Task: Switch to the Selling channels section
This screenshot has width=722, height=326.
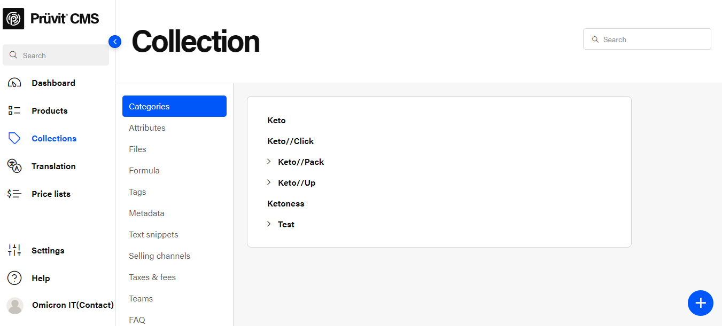Action: click(x=159, y=256)
